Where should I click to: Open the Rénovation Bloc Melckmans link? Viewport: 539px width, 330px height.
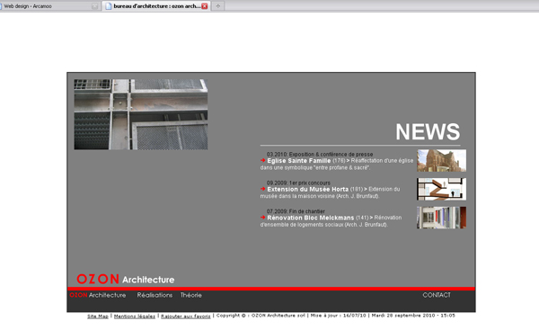311,218
